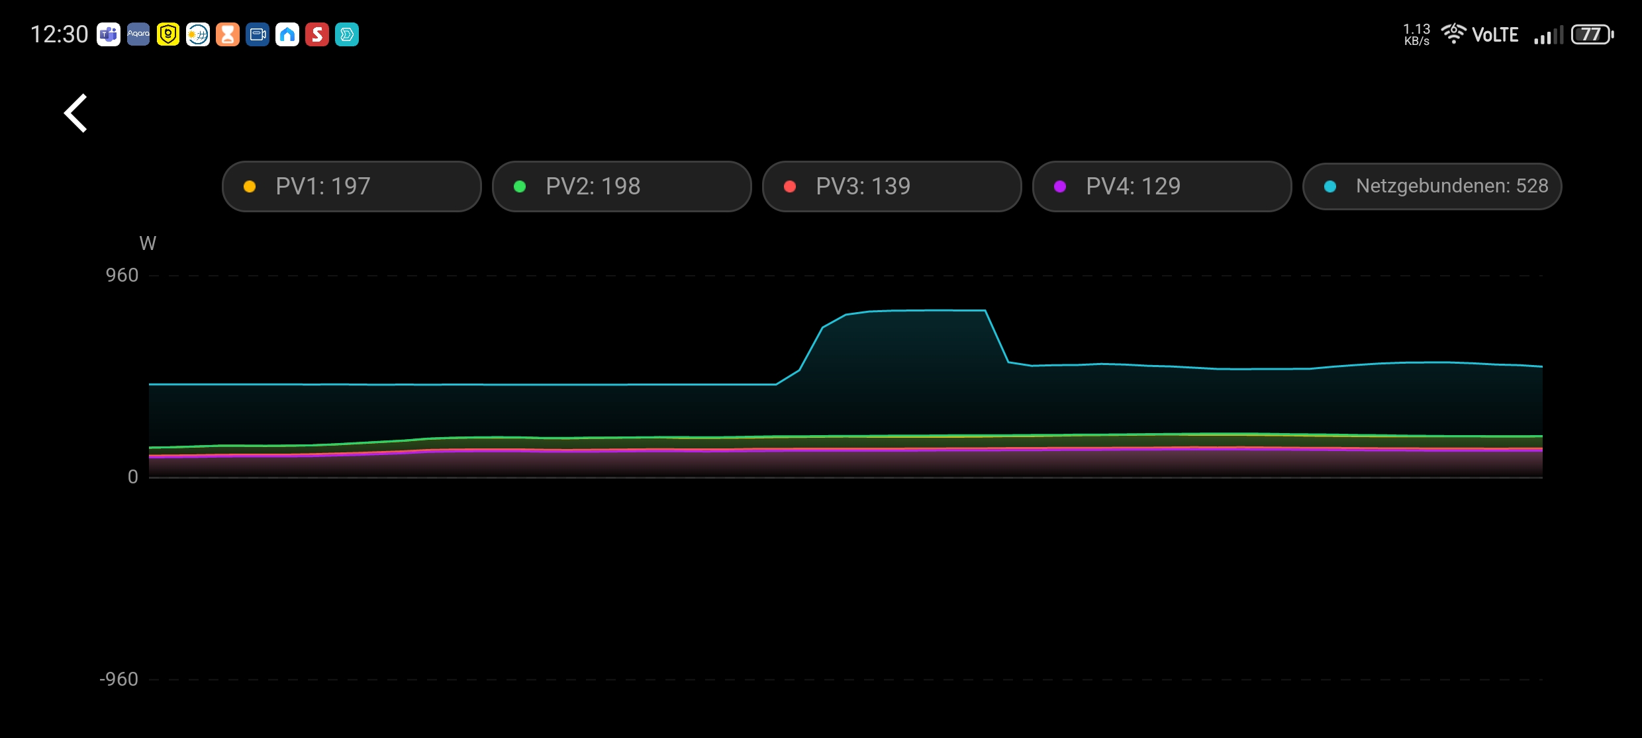Tap the mobile signal bars icon
The height and width of the screenshot is (738, 1642).
[x=1548, y=35]
